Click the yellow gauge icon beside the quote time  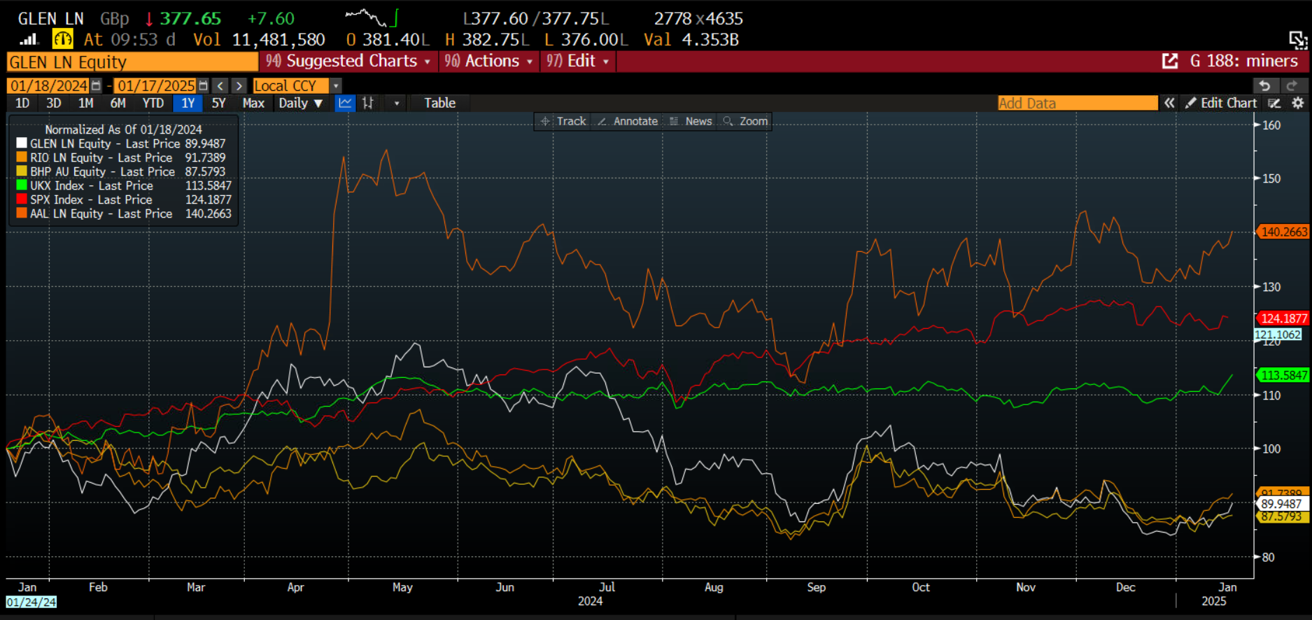point(62,39)
